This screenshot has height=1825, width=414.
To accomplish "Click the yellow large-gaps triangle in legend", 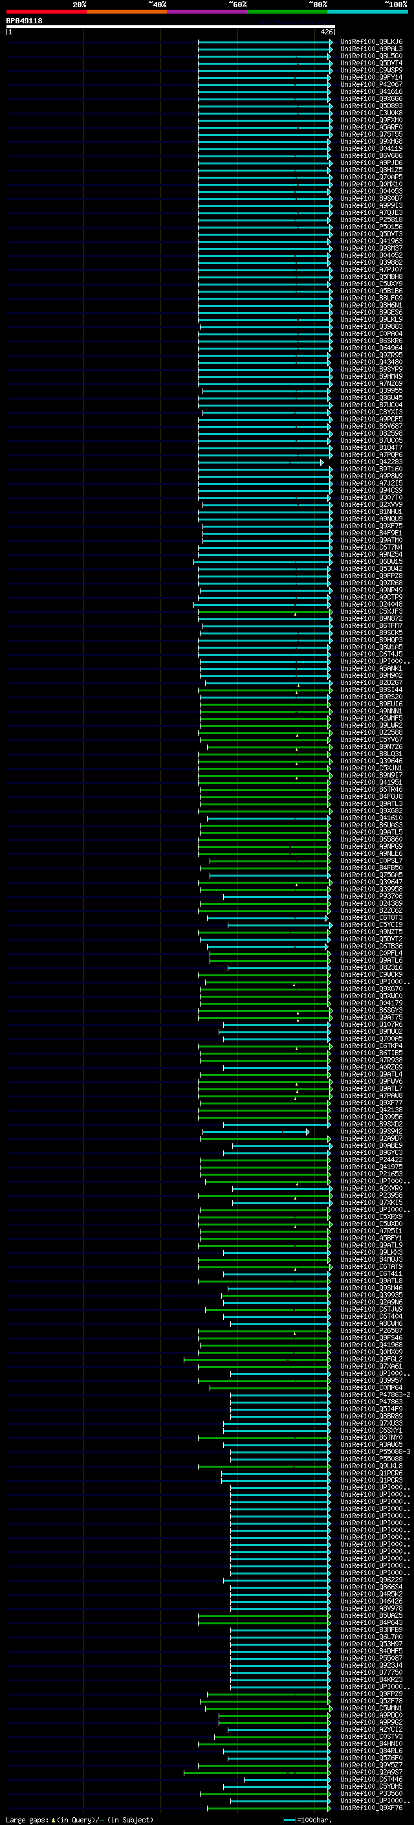I will pyautogui.click(x=53, y=1820).
